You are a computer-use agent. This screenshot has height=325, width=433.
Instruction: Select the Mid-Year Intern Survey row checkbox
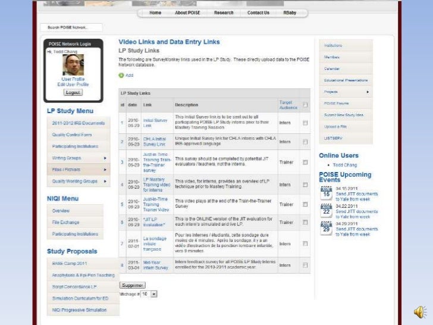point(305,265)
